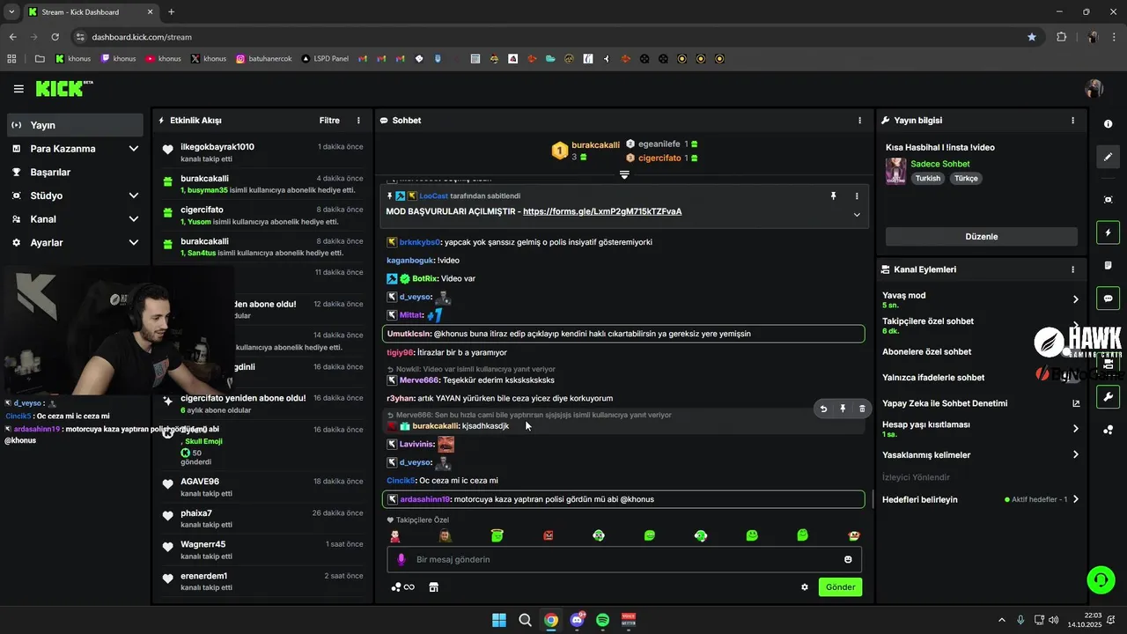Click the microphone icon in message box
Screen dimensions: 1127x634
tap(401, 559)
